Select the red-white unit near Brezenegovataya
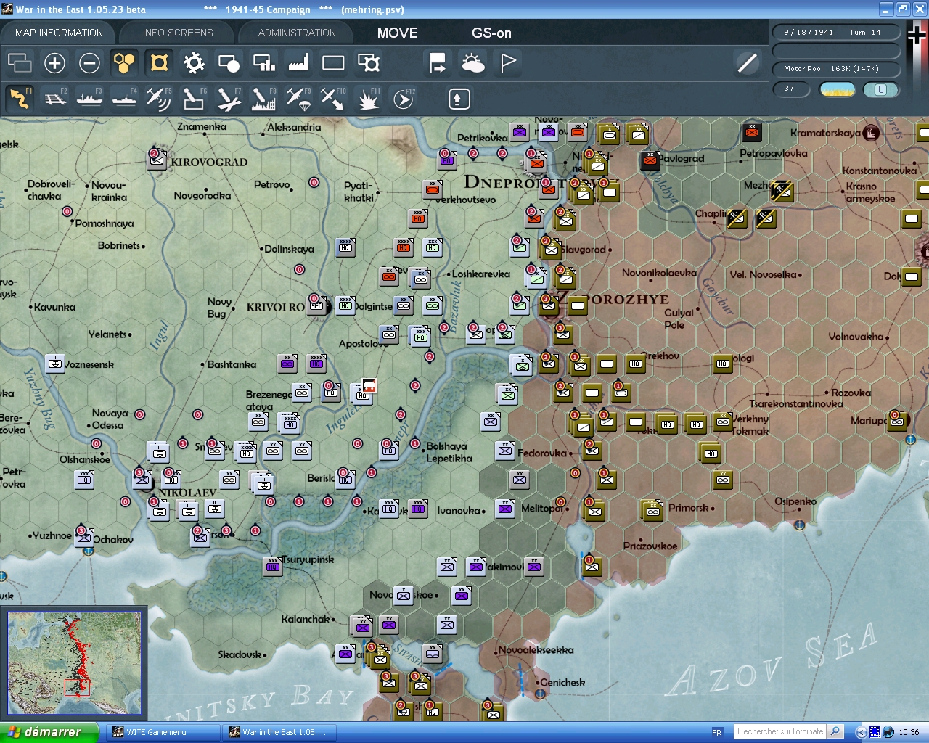 pos(369,385)
